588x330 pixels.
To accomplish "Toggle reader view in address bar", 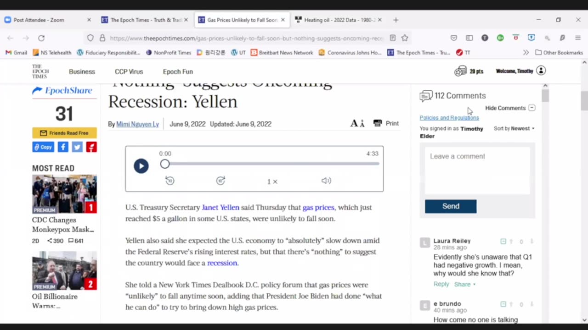I will click(x=393, y=38).
